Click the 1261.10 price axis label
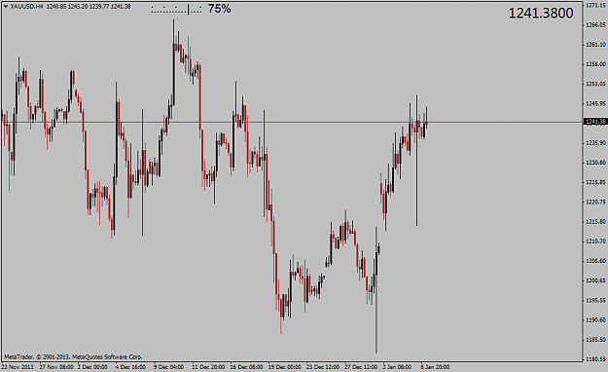Image resolution: width=608 pixels, height=372 pixels. (596, 45)
